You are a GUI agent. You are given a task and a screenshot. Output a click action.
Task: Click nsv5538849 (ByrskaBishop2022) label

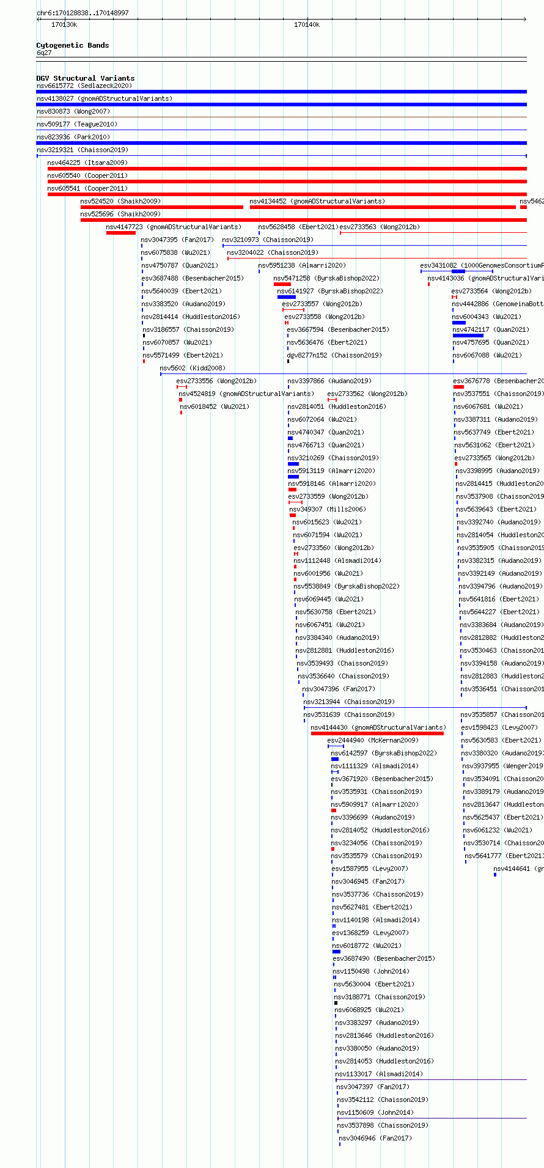tap(347, 586)
